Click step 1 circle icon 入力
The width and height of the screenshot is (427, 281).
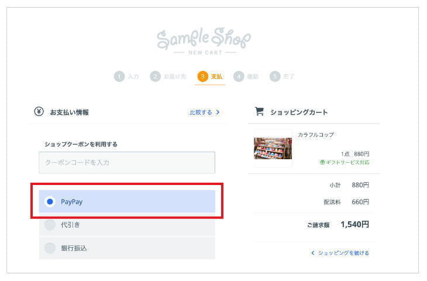coord(119,77)
